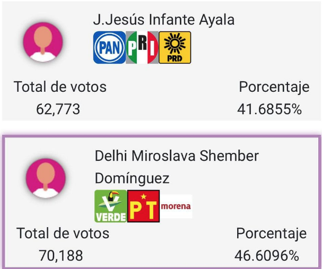
Task: Click Total de votos label for Shember Domínguez
Action: point(63,233)
